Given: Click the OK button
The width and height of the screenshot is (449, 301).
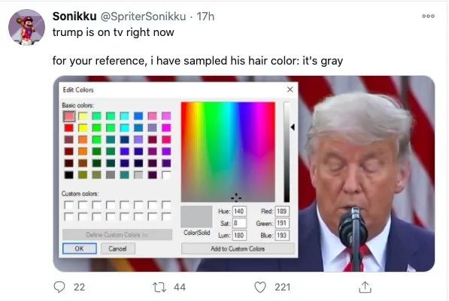Looking at the screenshot, I should click(x=79, y=248).
